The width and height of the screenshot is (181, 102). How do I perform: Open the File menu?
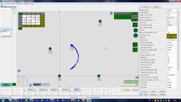coord(2,4)
